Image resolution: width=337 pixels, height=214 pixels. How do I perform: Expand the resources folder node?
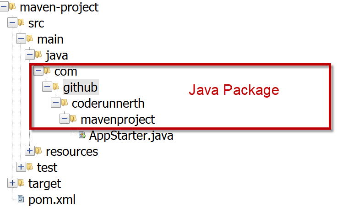click(30, 151)
